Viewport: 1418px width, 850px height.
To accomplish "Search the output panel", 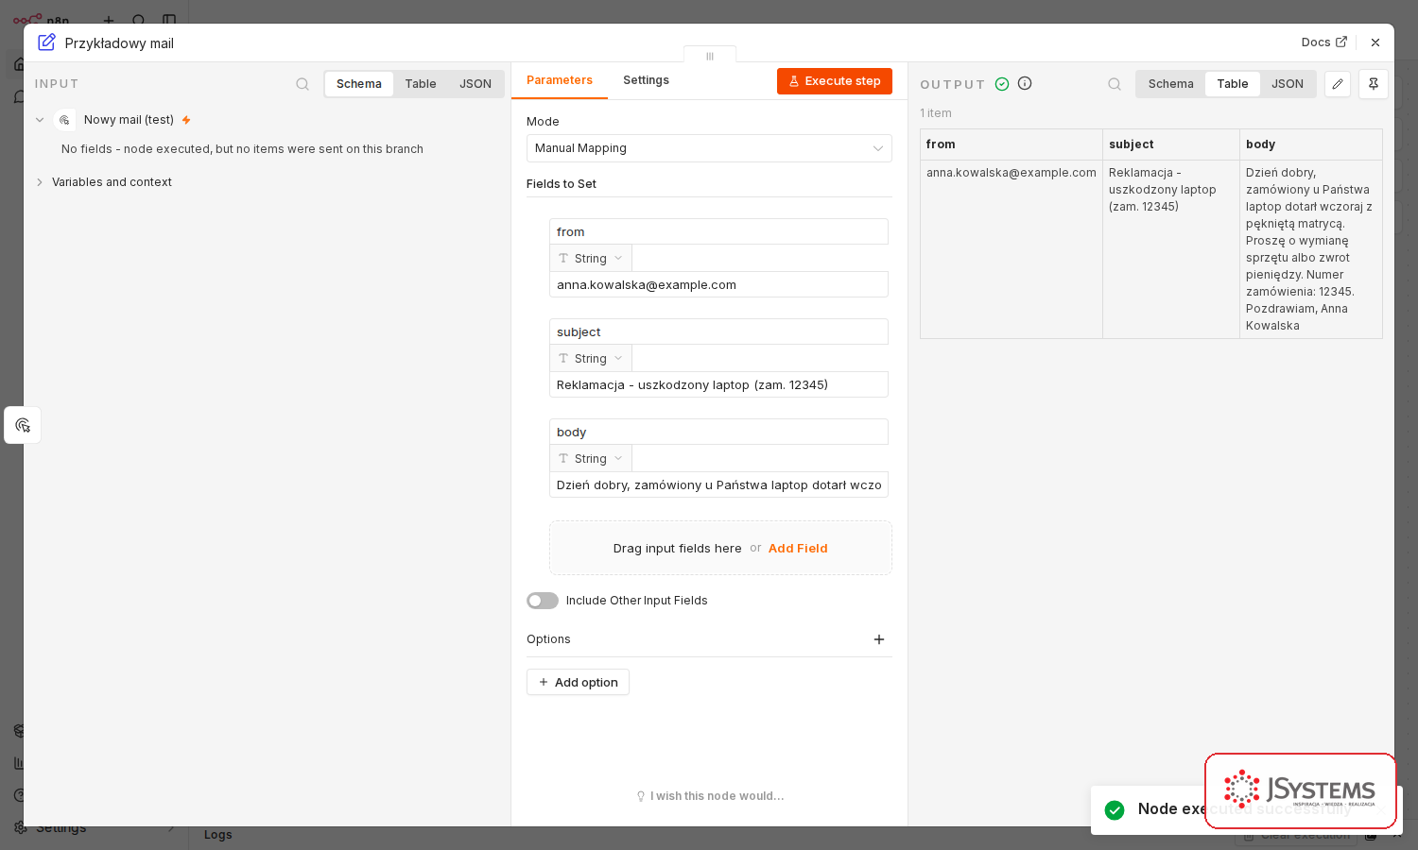I will click(x=1115, y=84).
